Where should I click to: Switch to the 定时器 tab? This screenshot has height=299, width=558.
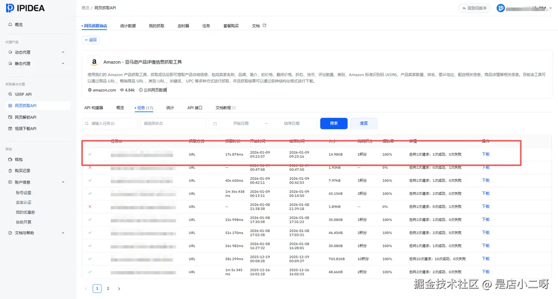point(184,26)
